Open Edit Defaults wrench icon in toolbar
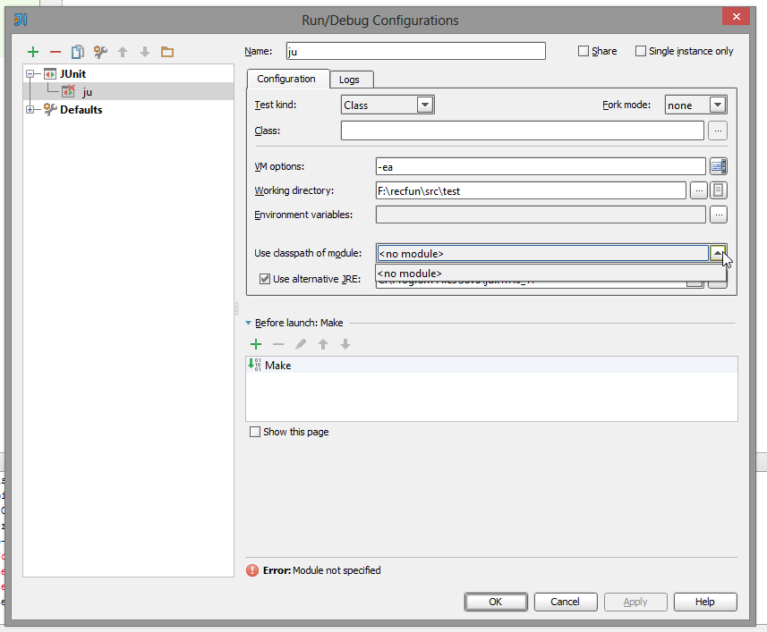The width and height of the screenshot is (767, 632). pos(100,52)
